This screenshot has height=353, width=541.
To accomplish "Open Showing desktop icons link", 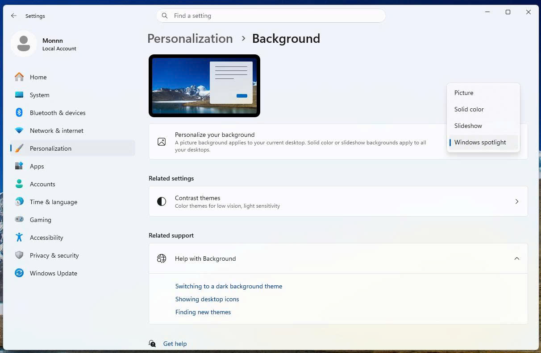I will [x=207, y=299].
